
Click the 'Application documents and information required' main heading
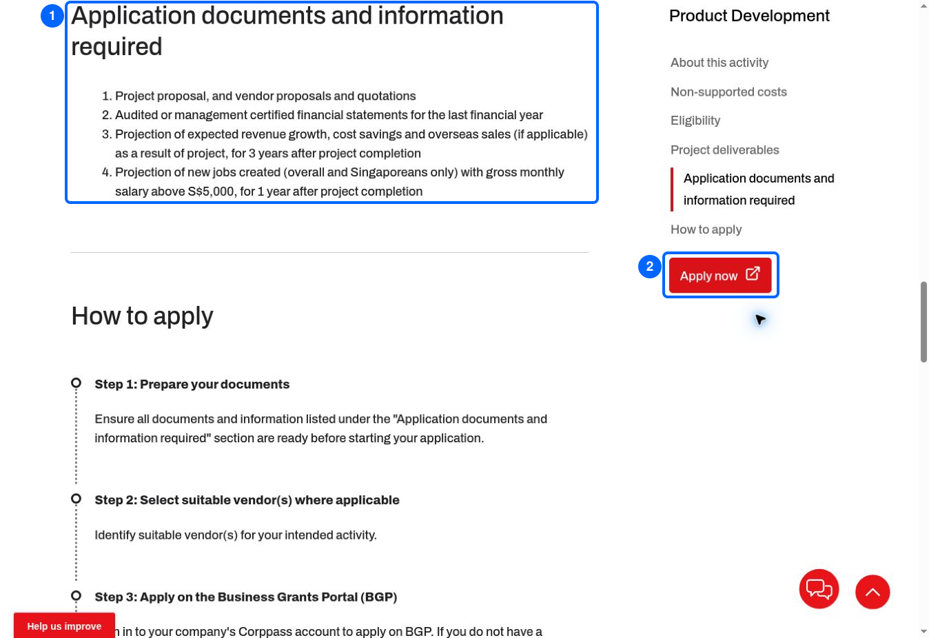click(x=287, y=31)
